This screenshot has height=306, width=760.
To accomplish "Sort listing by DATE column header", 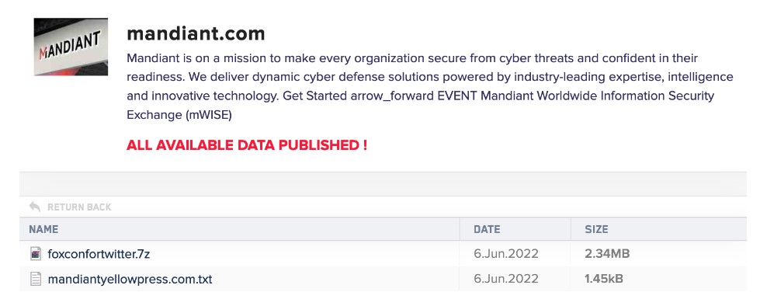I will (487, 229).
